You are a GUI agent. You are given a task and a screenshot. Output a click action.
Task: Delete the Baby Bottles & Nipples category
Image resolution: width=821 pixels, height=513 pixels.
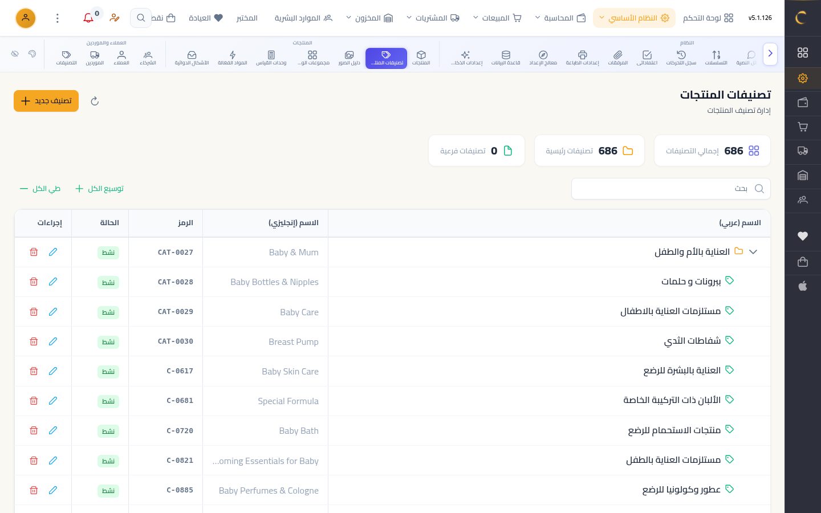pos(34,282)
